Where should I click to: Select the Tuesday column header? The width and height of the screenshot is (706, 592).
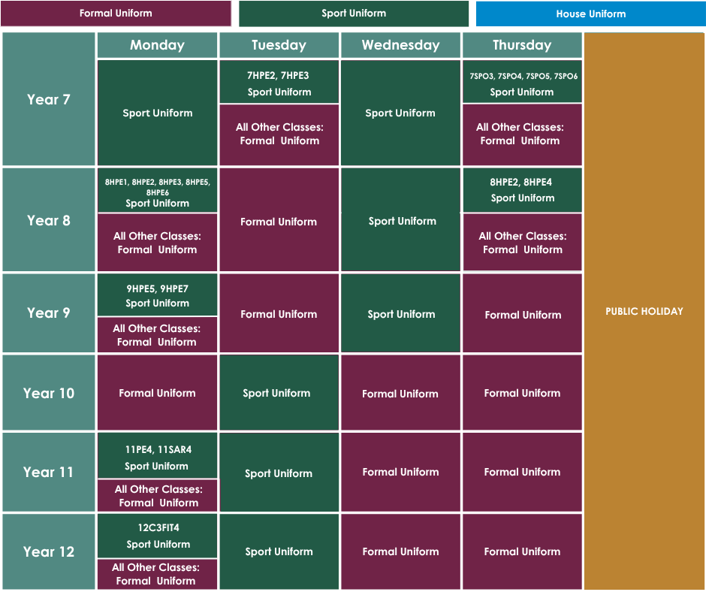point(279,45)
